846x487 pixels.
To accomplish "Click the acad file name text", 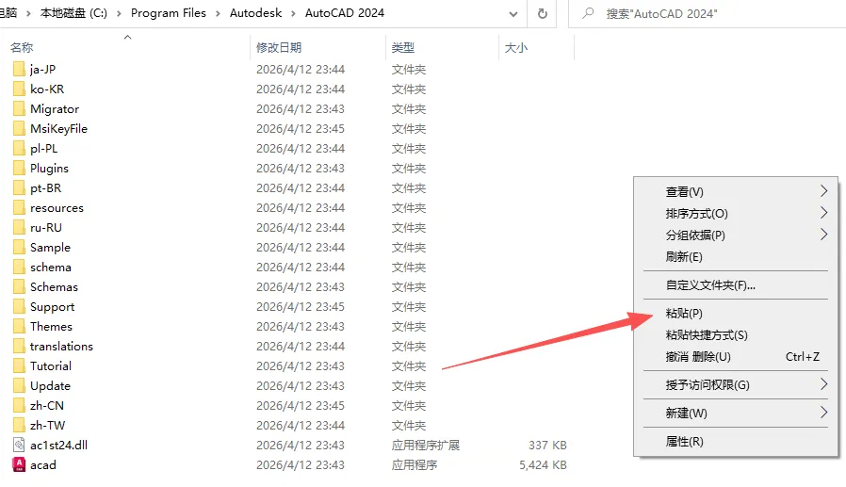I will (43, 465).
